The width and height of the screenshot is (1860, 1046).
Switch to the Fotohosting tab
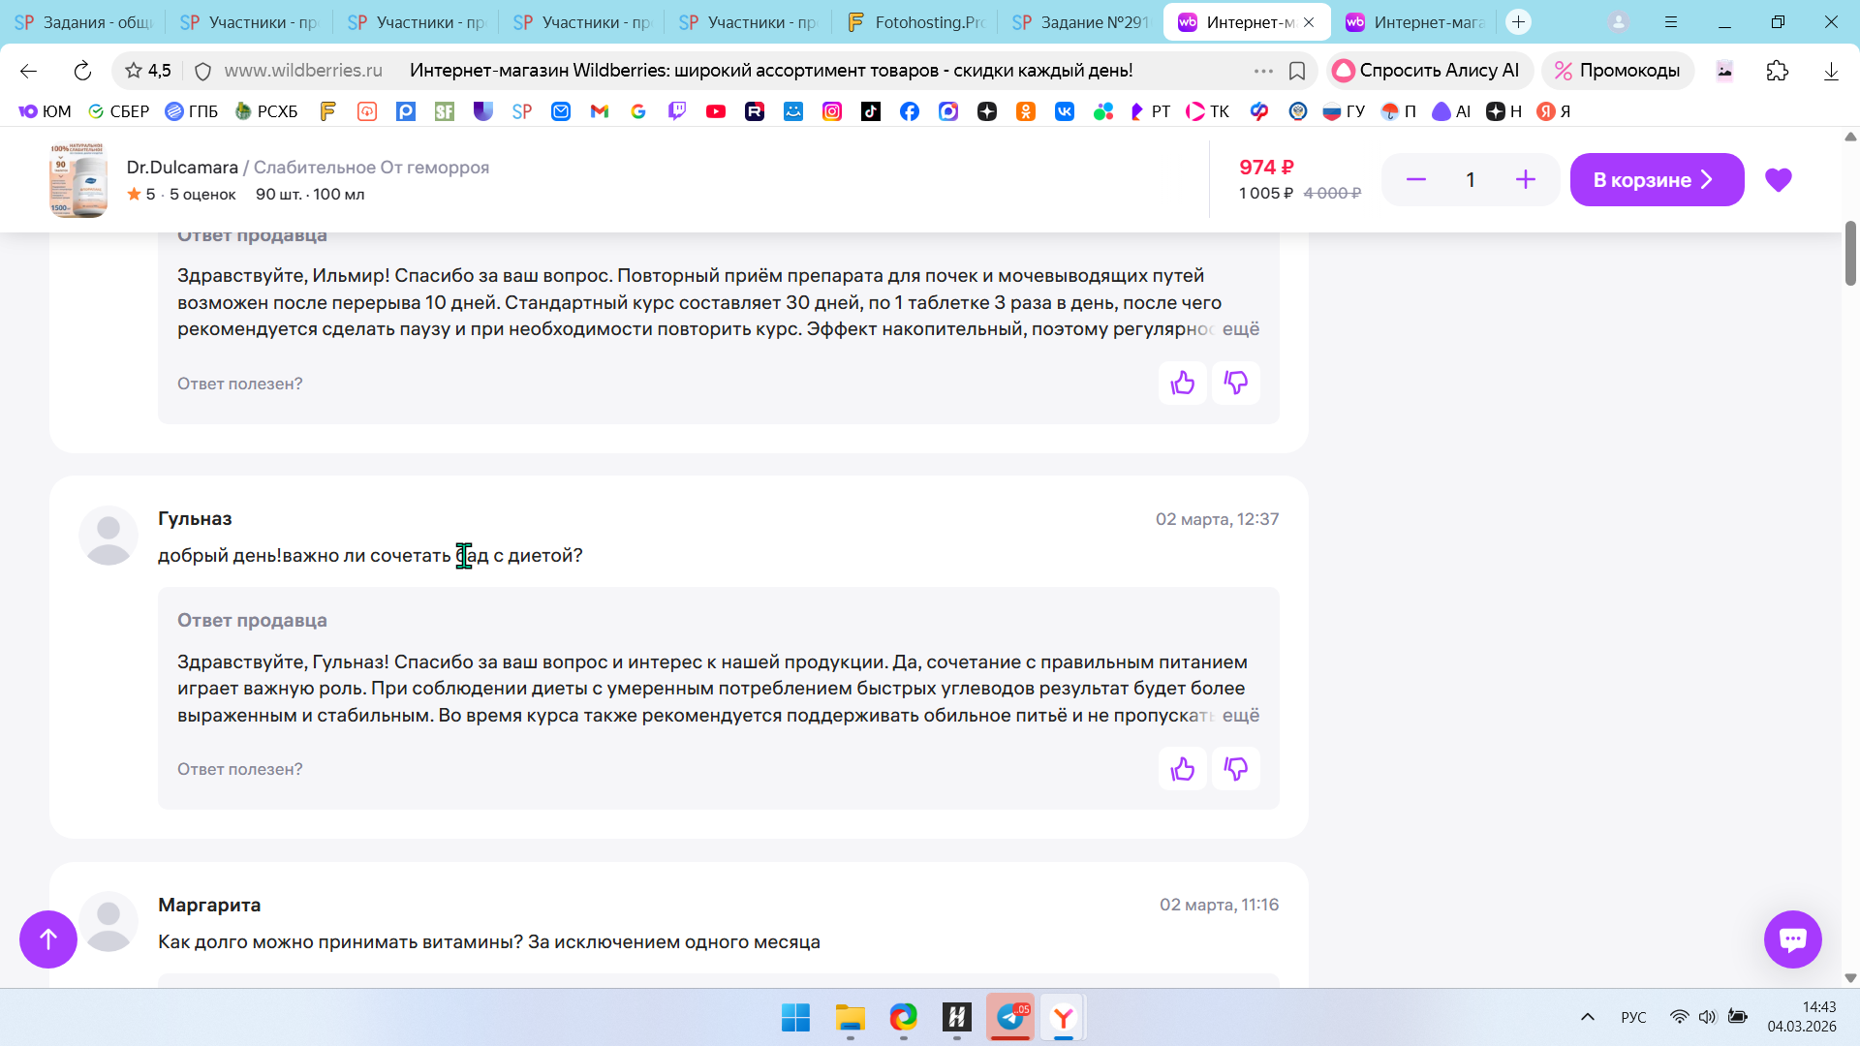point(914,22)
